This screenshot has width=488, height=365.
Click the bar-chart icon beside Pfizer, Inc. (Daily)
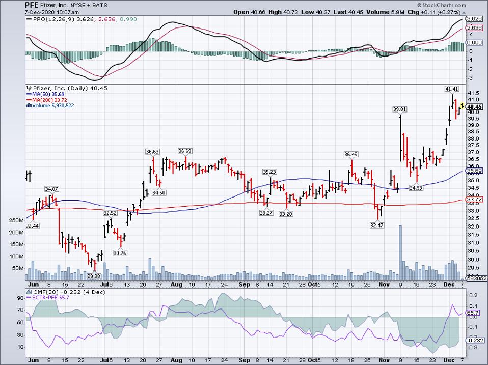pos(29,88)
